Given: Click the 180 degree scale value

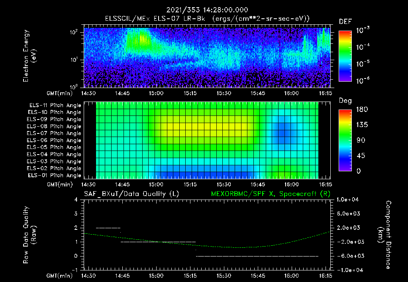Looking at the screenshot, I should coord(362,110).
